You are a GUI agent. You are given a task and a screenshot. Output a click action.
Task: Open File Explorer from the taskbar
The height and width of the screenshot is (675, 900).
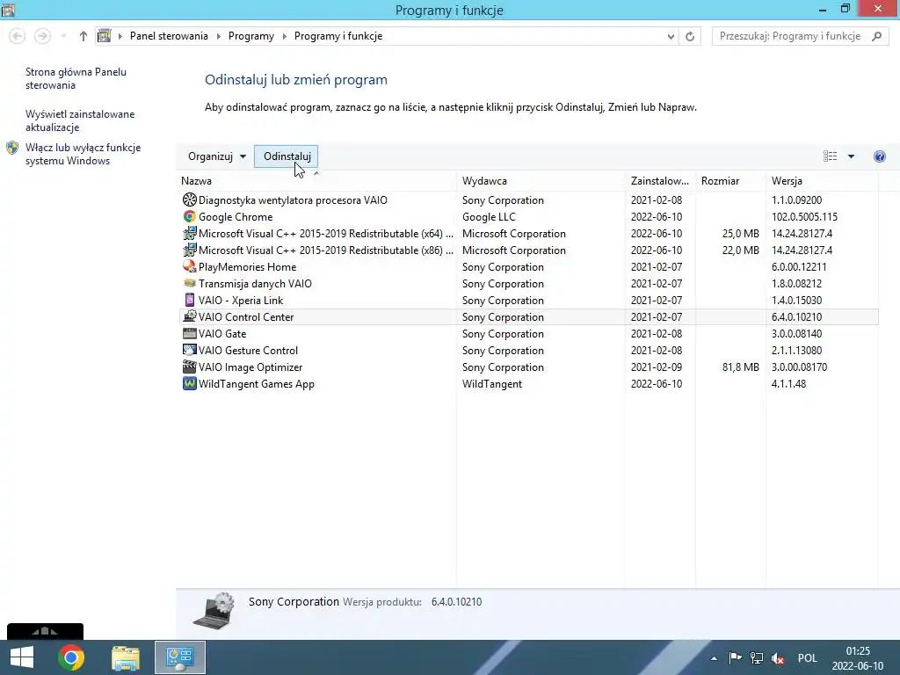click(x=126, y=657)
